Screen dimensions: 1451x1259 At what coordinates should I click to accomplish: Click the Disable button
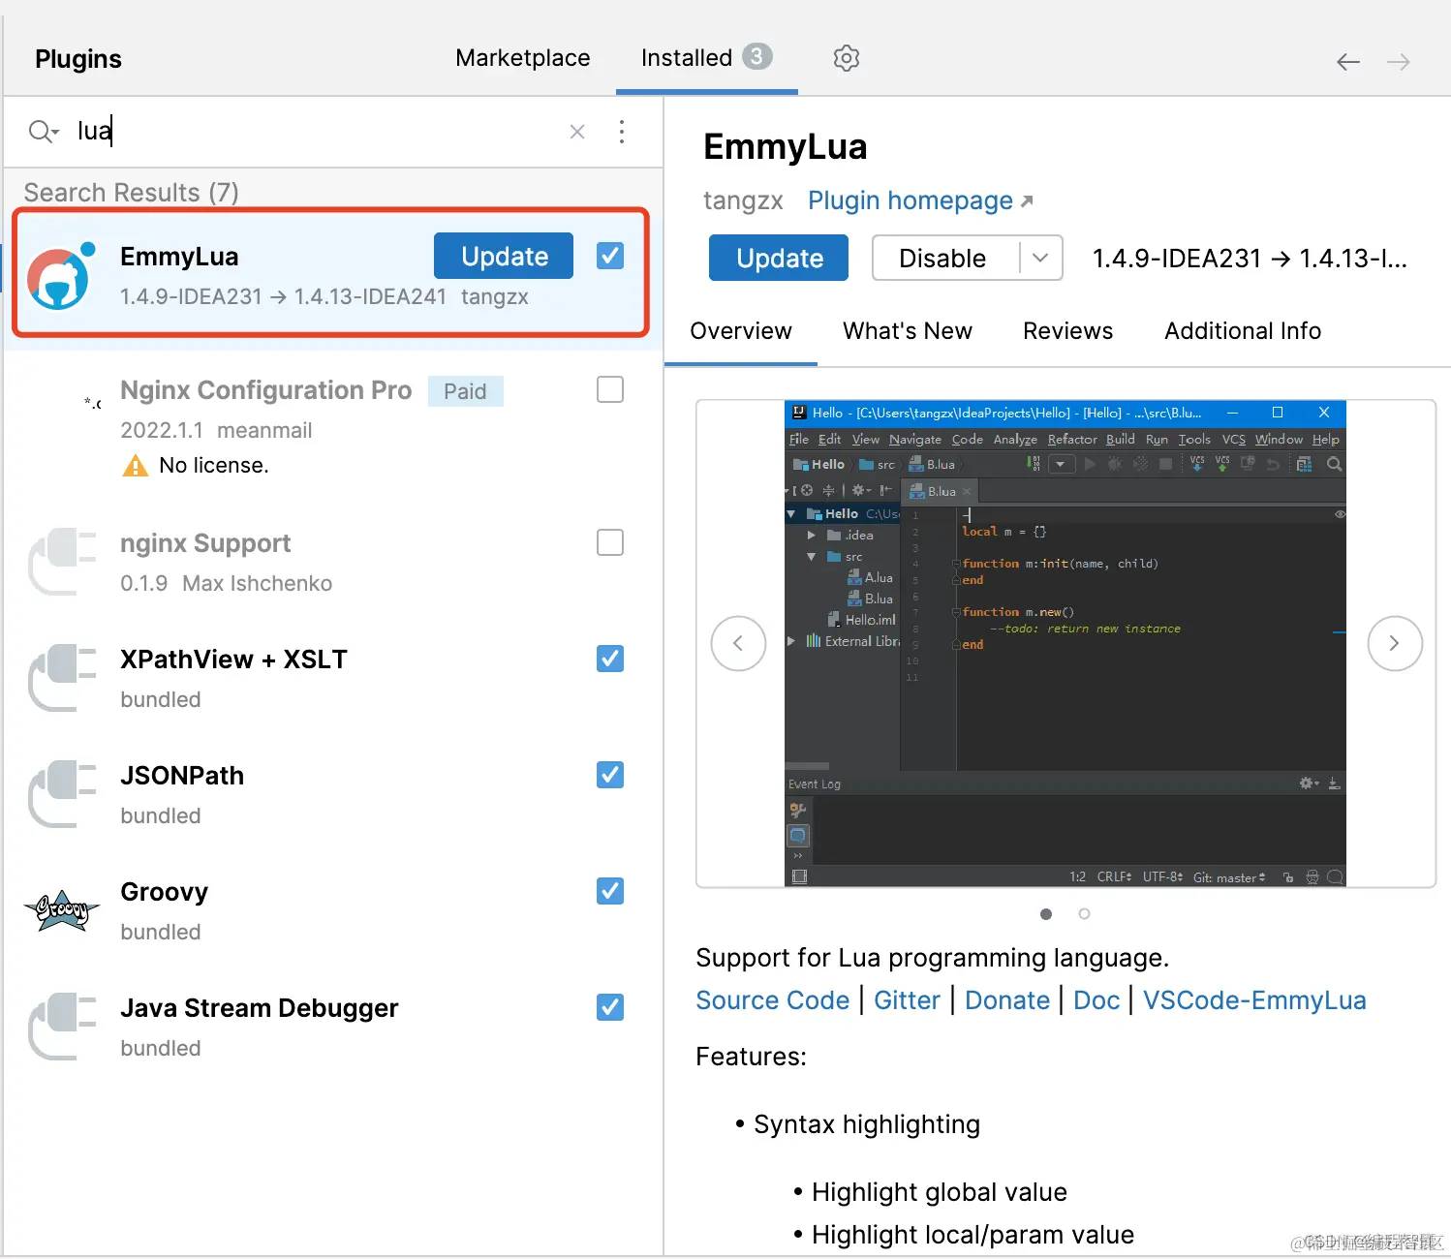click(x=944, y=258)
